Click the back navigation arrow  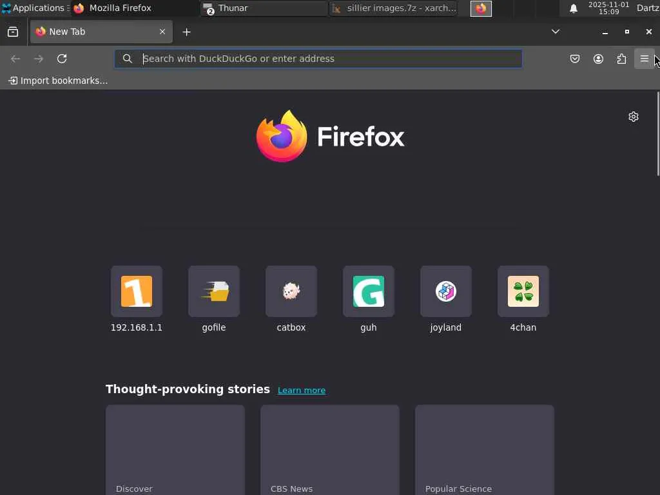coord(15,59)
